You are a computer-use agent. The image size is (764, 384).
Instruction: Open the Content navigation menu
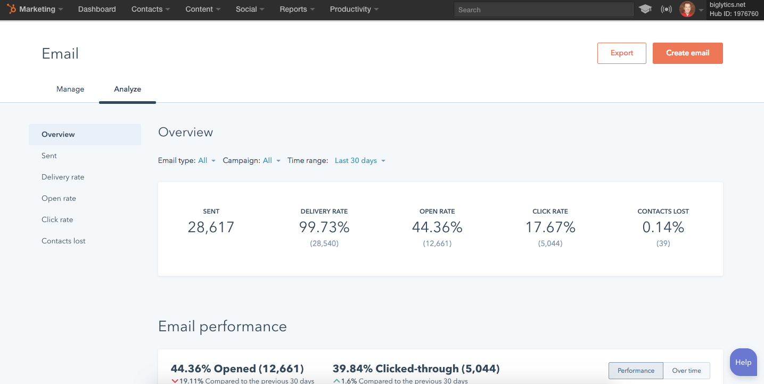[203, 9]
